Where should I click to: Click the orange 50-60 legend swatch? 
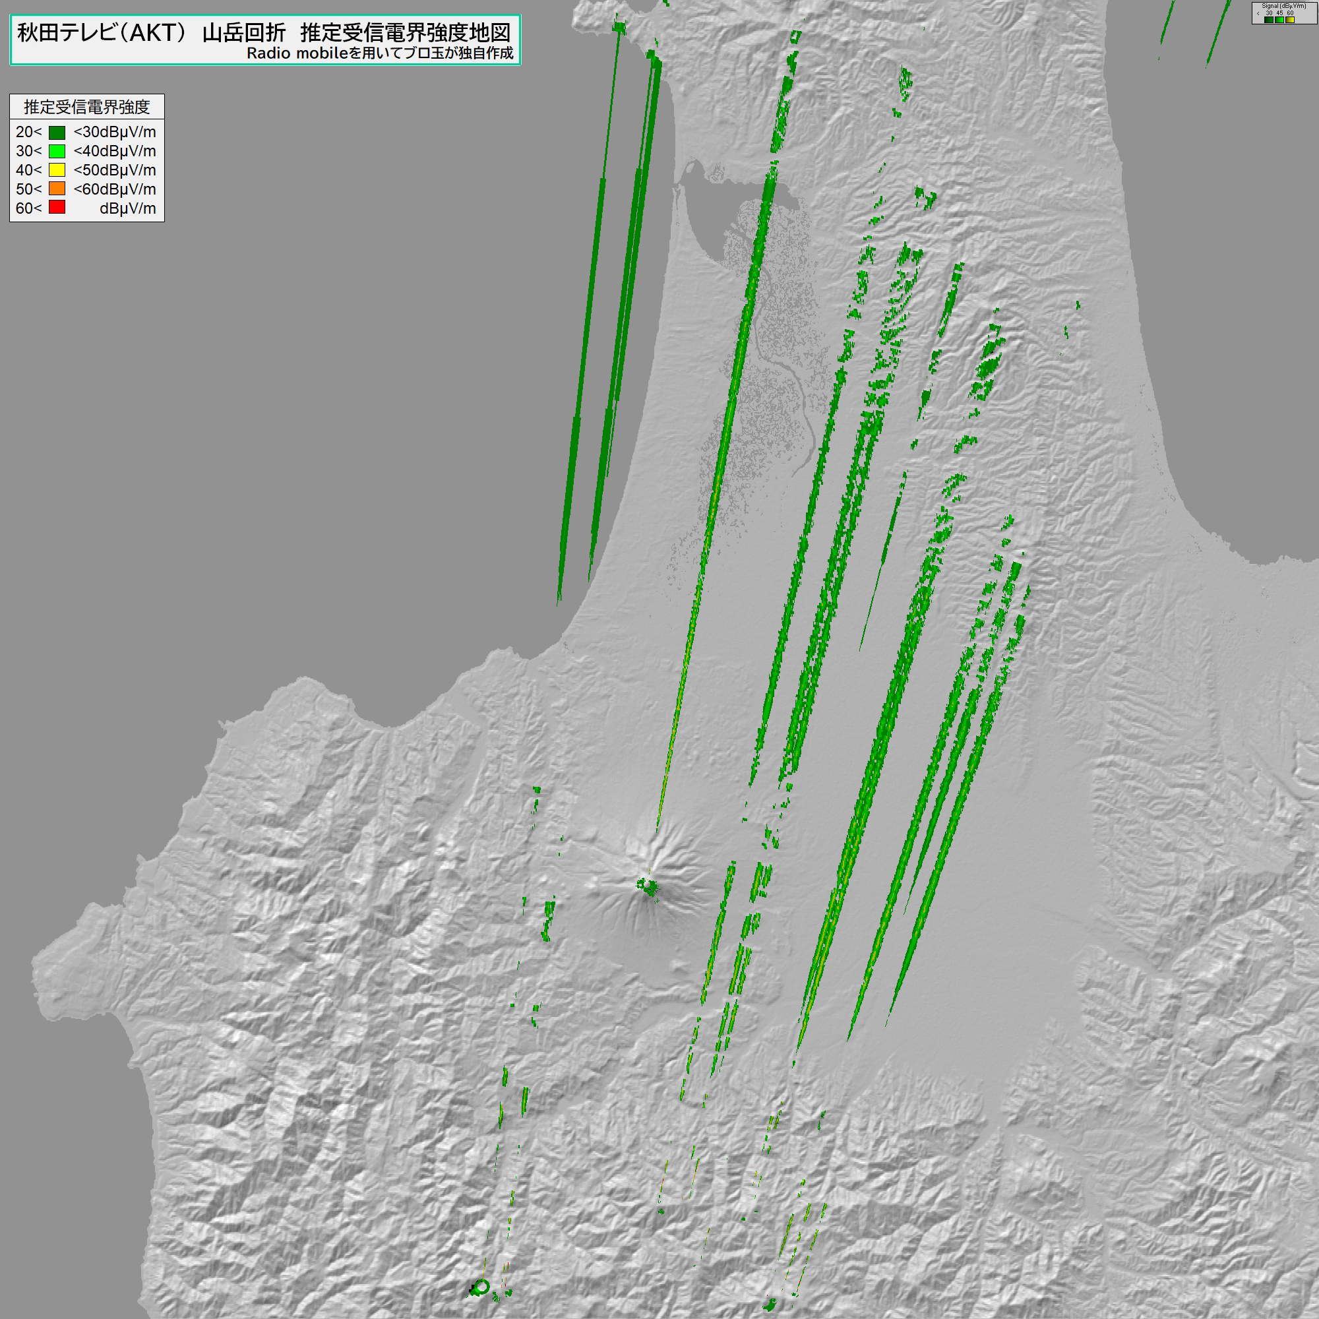[57, 189]
